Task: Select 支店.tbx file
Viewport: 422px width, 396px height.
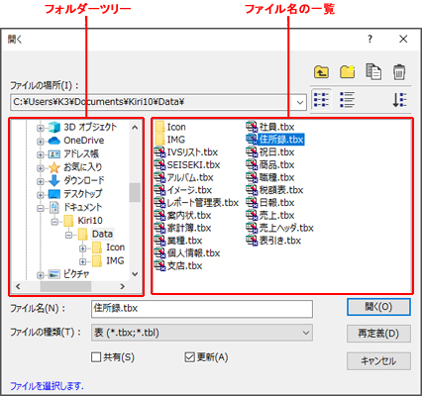Action: click(178, 265)
